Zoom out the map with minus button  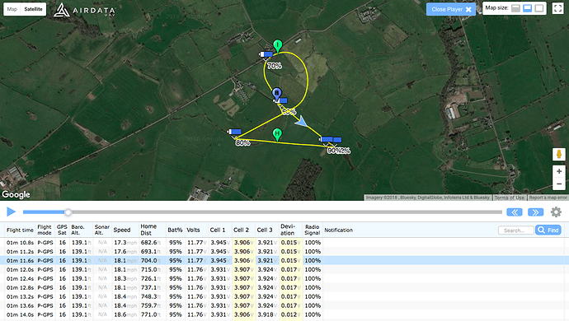559,184
